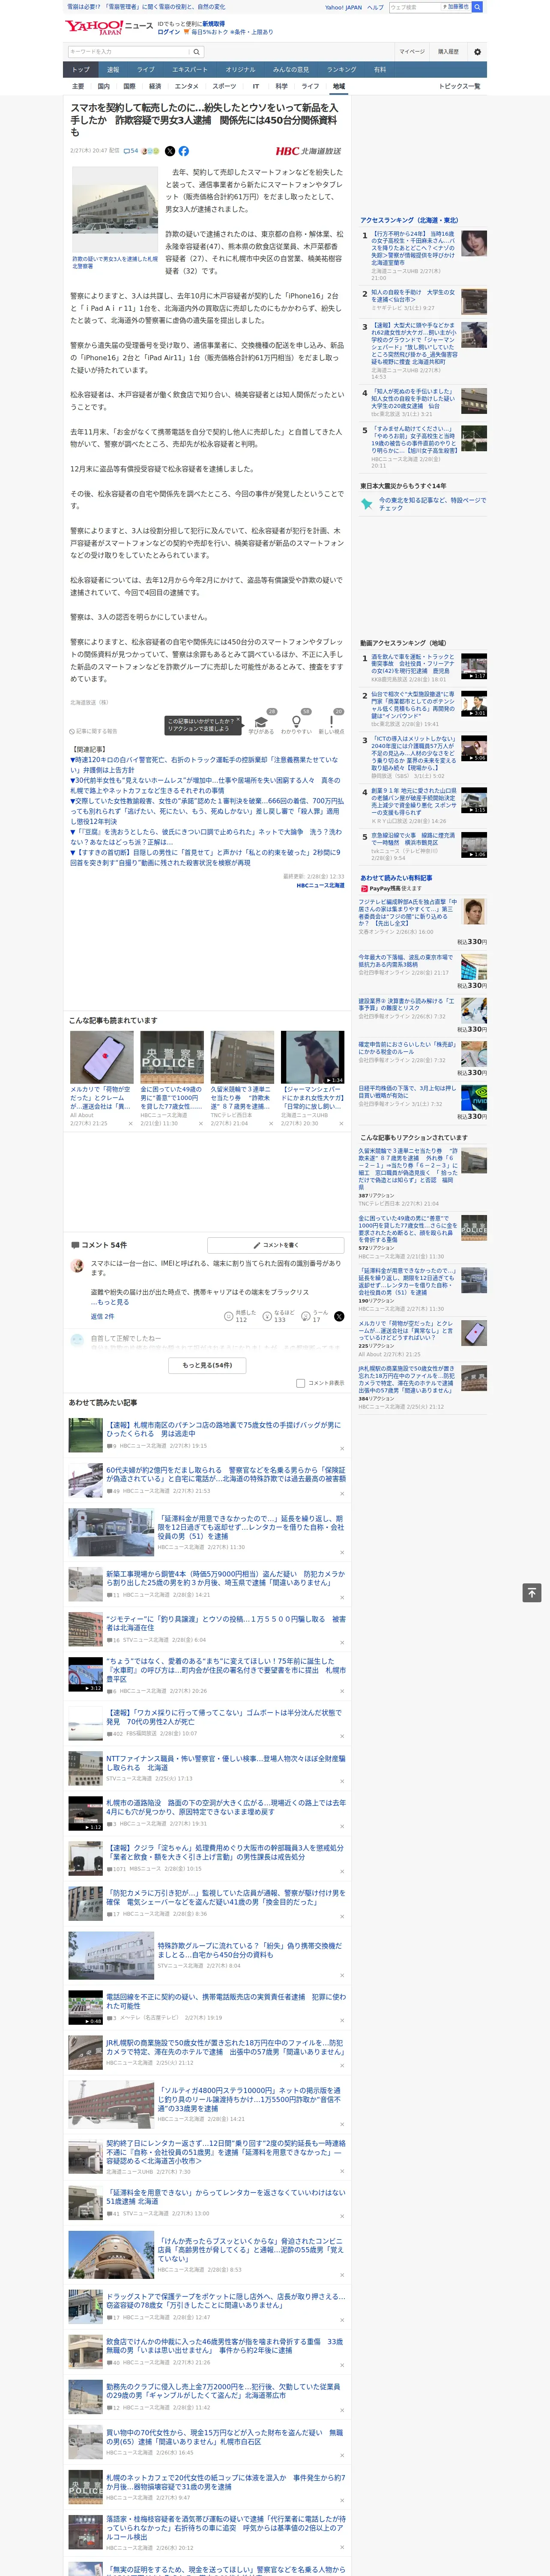
Task: Open 加藤勝信 trending search suggestion
Action: click(x=456, y=7)
